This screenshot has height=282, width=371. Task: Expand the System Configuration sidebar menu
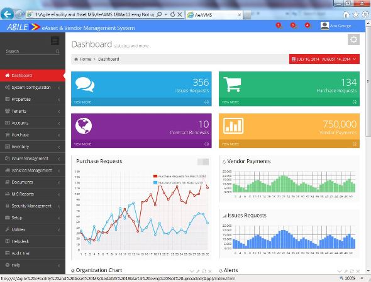[33, 88]
